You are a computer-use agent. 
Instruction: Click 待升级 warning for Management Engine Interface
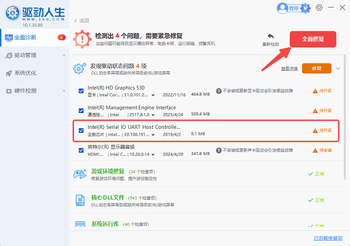[x=322, y=111]
